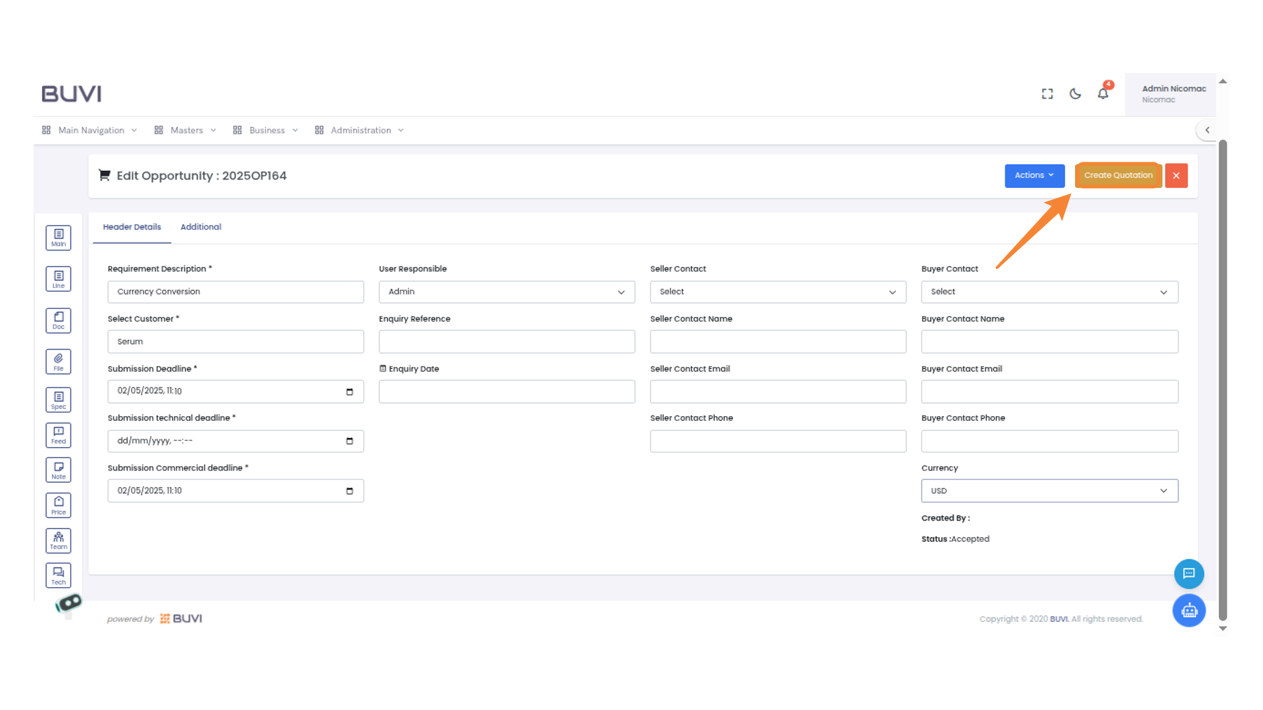Expand the Actions dropdown
The image size is (1263, 710).
pos(1033,176)
